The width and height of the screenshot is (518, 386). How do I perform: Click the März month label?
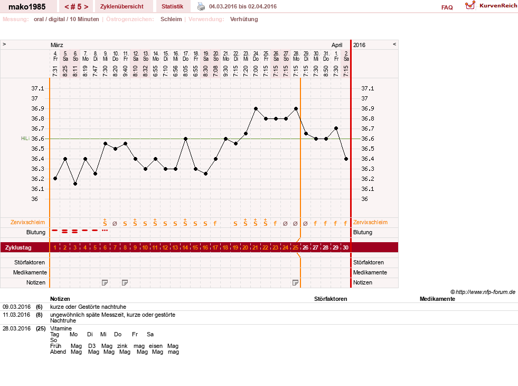[x=57, y=45]
